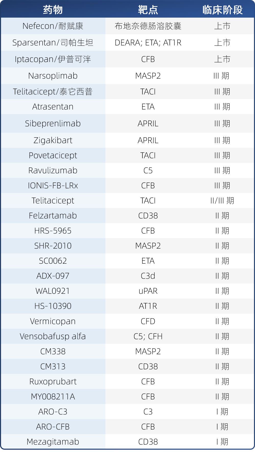
Task: Click the Sibeprenlimab drug cell
Action: coord(53,124)
